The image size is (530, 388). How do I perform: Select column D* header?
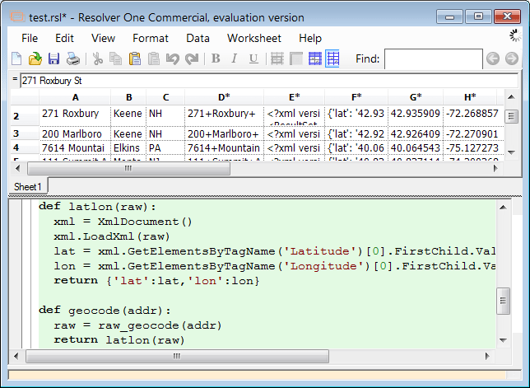click(224, 97)
